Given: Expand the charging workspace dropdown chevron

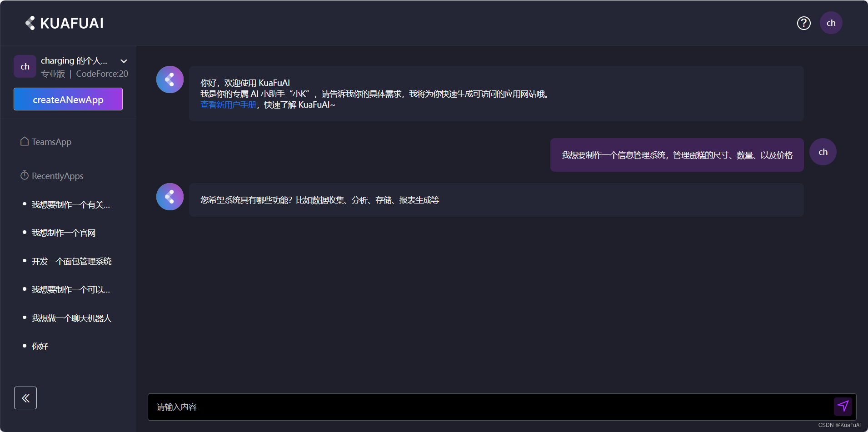Looking at the screenshot, I should click(x=124, y=61).
